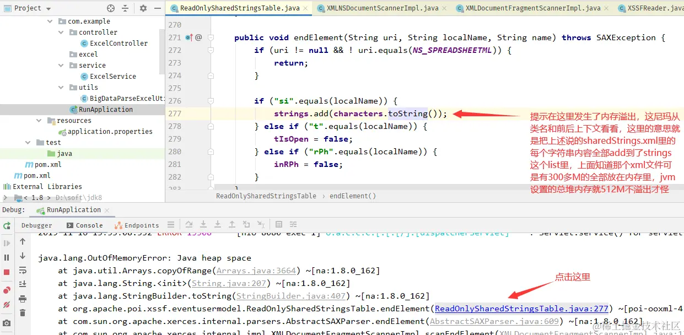Click the Drop Frame icon
This screenshot has height=335, width=684.
click(x=246, y=225)
